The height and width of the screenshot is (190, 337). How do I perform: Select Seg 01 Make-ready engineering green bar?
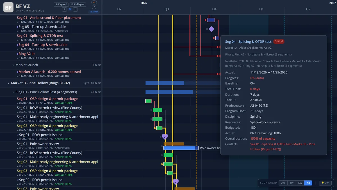157,119
